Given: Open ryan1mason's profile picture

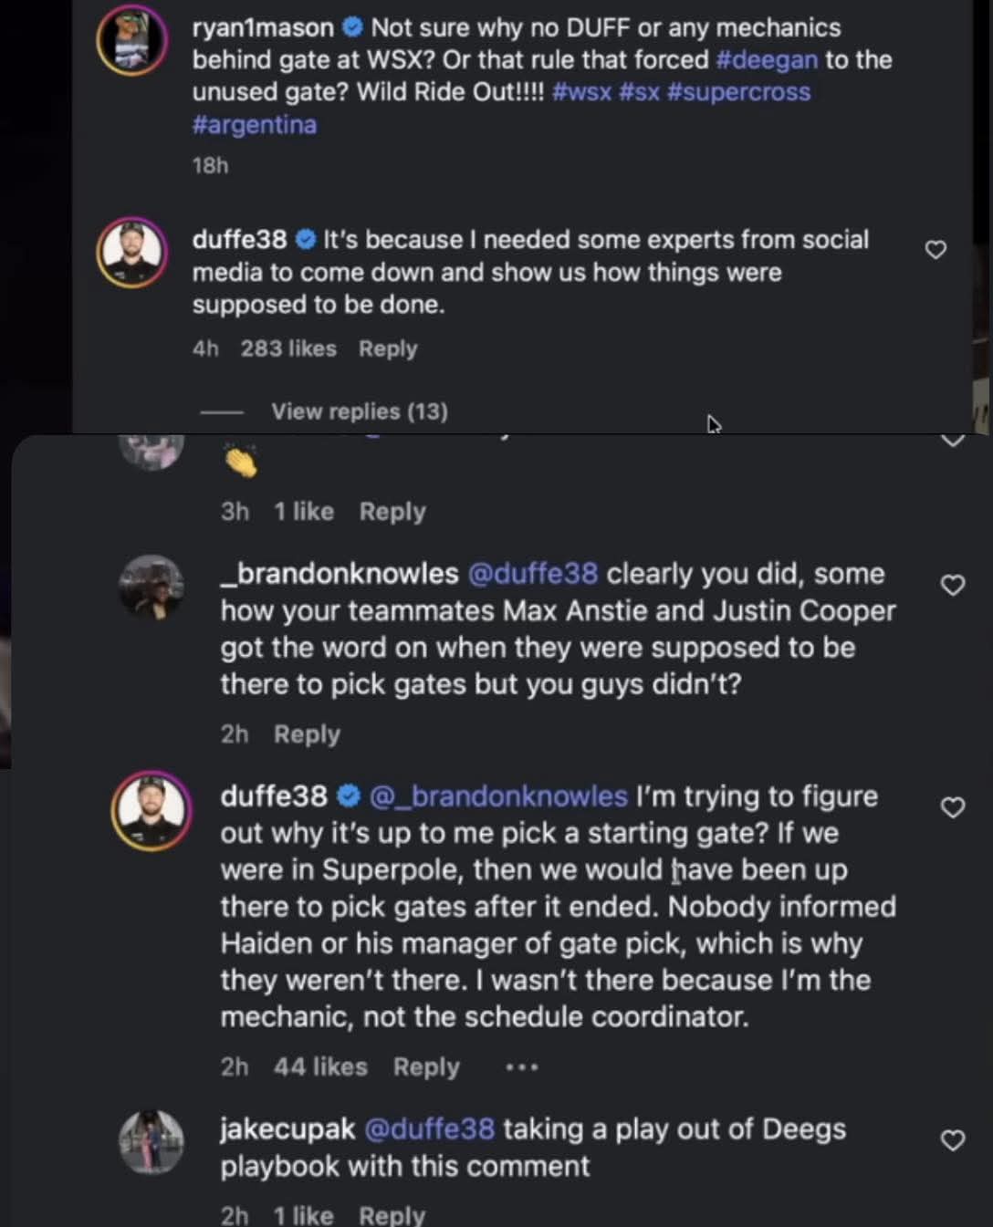Looking at the screenshot, I should pyautogui.click(x=131, y=40).
